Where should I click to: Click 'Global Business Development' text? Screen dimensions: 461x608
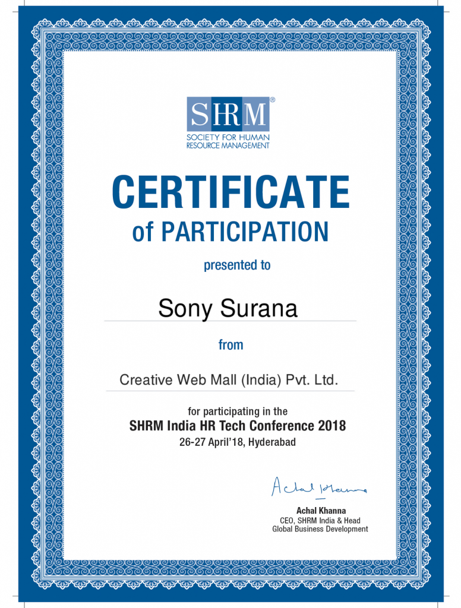tap(320, 529)
